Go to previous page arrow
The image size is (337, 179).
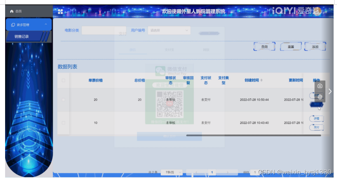tap(196, 172)
